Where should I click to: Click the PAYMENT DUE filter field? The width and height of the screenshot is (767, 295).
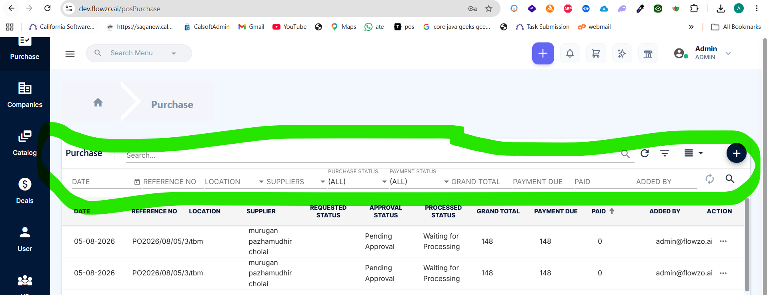(x=543, y=182)
